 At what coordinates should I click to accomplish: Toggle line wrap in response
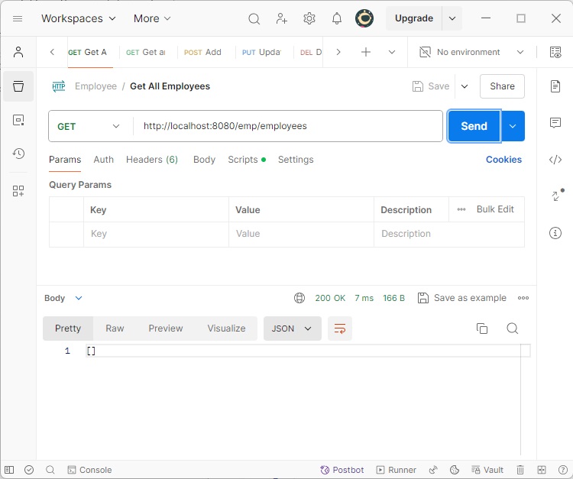pyautogui.click(x=340, y=329)
